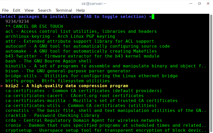
Task: Open the Edit menu
Action: click(16, 10)
